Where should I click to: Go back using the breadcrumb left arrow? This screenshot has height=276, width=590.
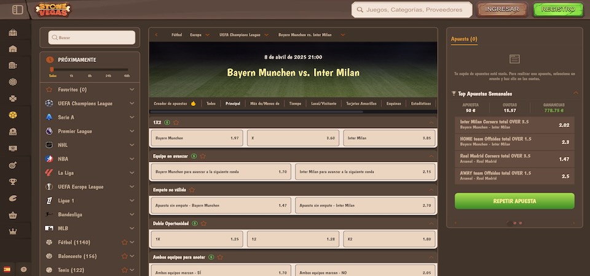[156, 35]
